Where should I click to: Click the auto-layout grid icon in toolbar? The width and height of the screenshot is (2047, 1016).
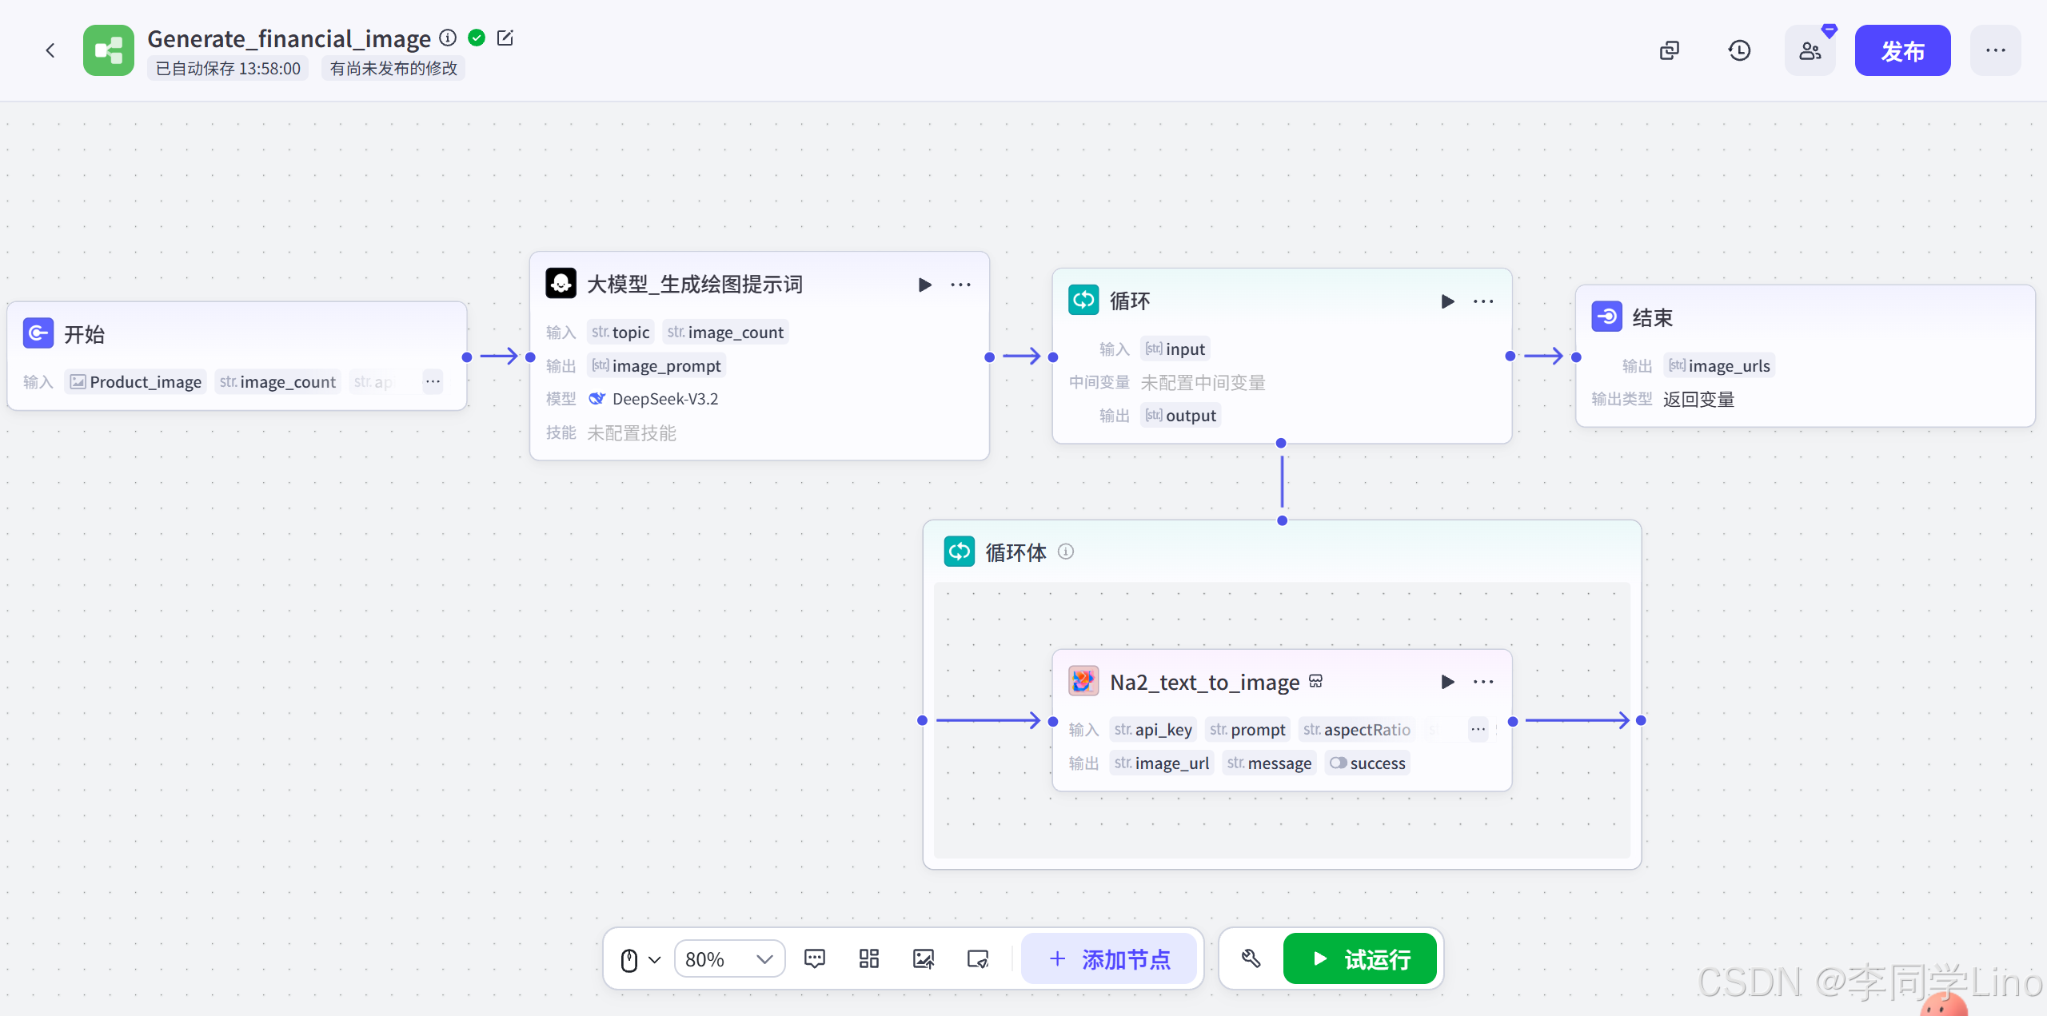pos(869,958)
